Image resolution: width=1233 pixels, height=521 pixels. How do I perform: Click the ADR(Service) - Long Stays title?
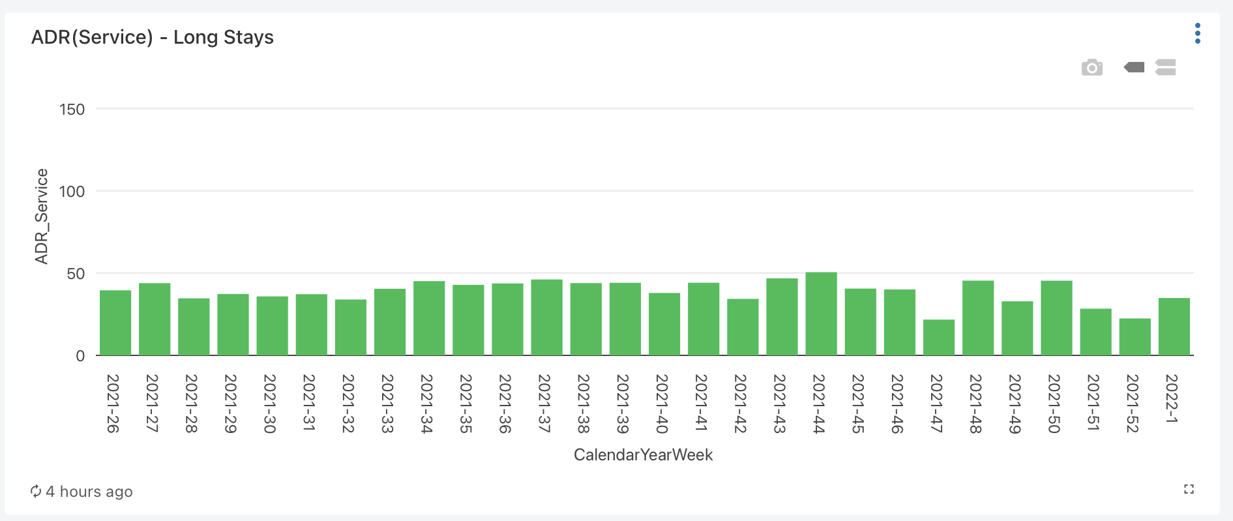pyautogui.click(x=153, y=37)
